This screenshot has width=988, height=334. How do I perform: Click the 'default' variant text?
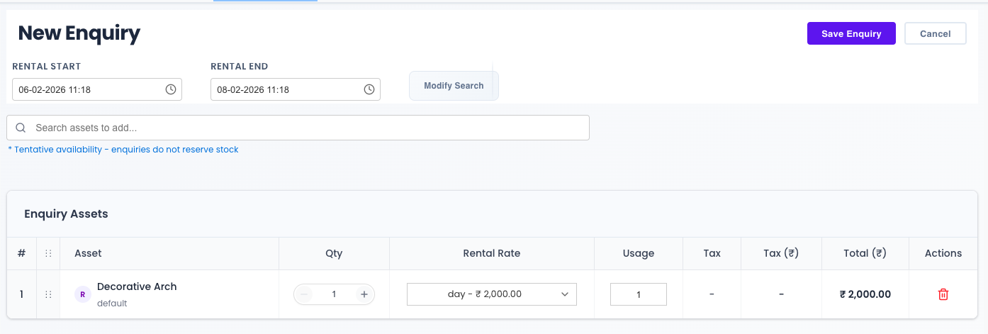pos(112,303)
